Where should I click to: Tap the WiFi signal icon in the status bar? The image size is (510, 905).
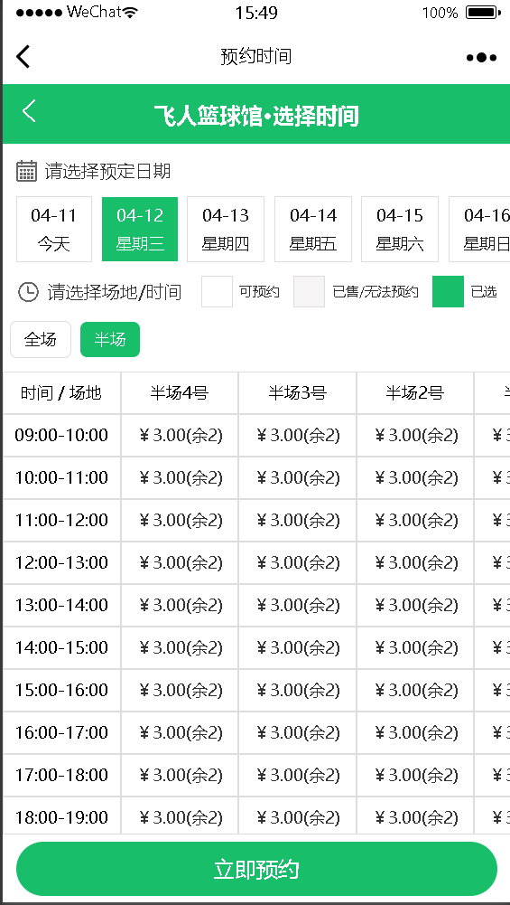click(x=131, y=12)
